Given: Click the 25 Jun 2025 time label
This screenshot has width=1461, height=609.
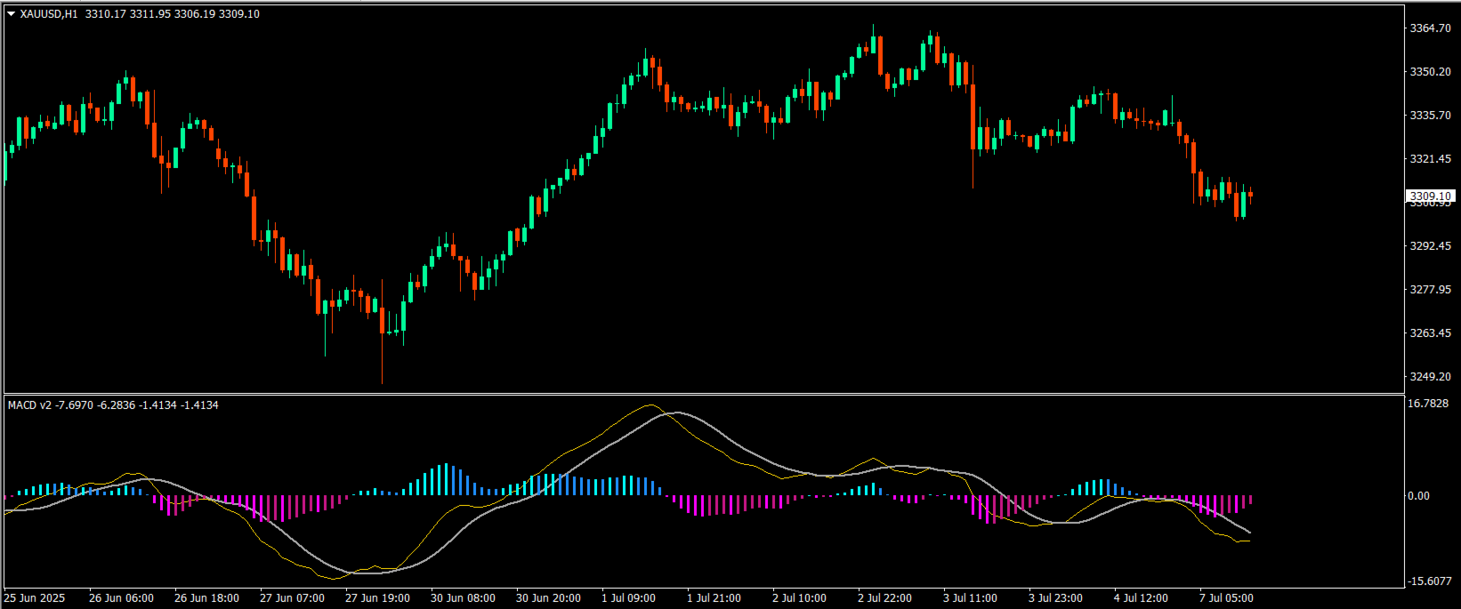Looking at the screenshot, I should coord(35,598).
